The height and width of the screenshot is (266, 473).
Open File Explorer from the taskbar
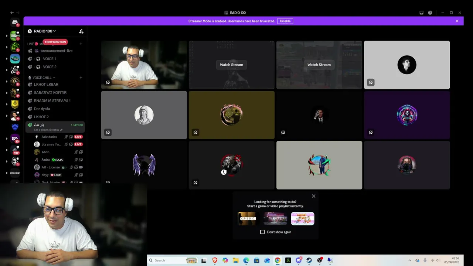pos(236,260)
